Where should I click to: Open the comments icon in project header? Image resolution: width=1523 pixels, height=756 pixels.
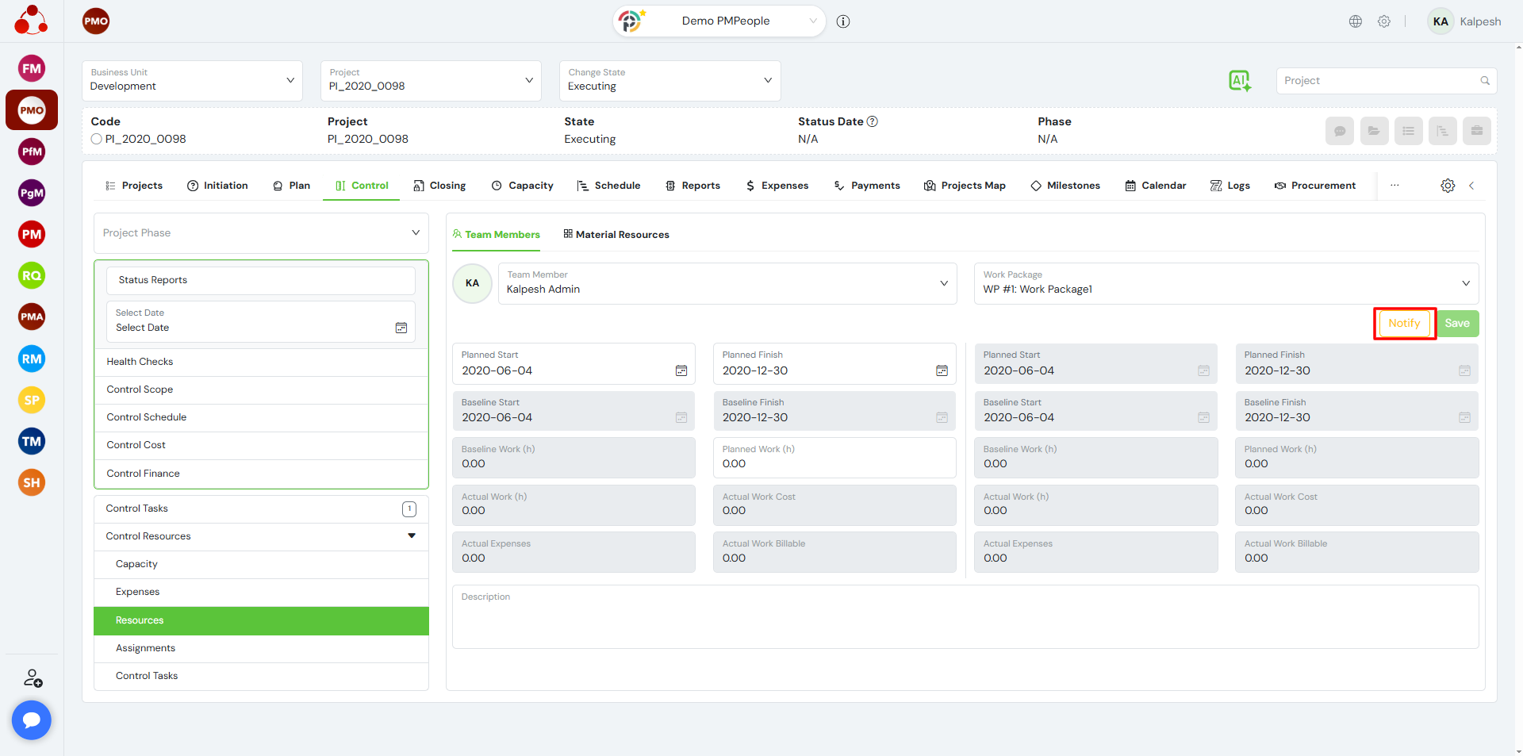coord(1339,131)
